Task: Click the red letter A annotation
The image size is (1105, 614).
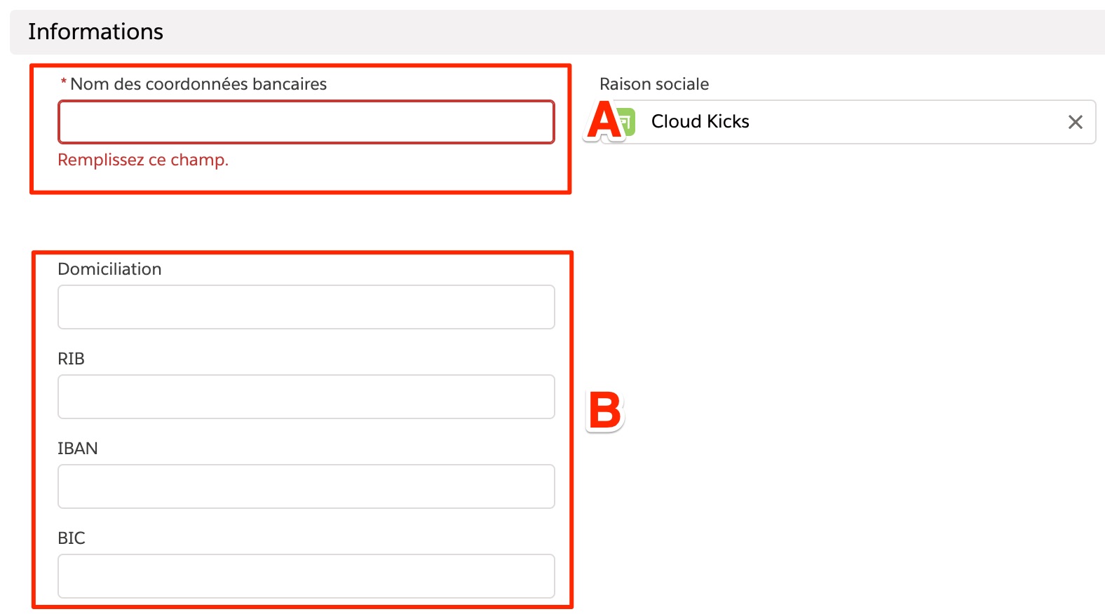Action: click(x=604, y=121)
